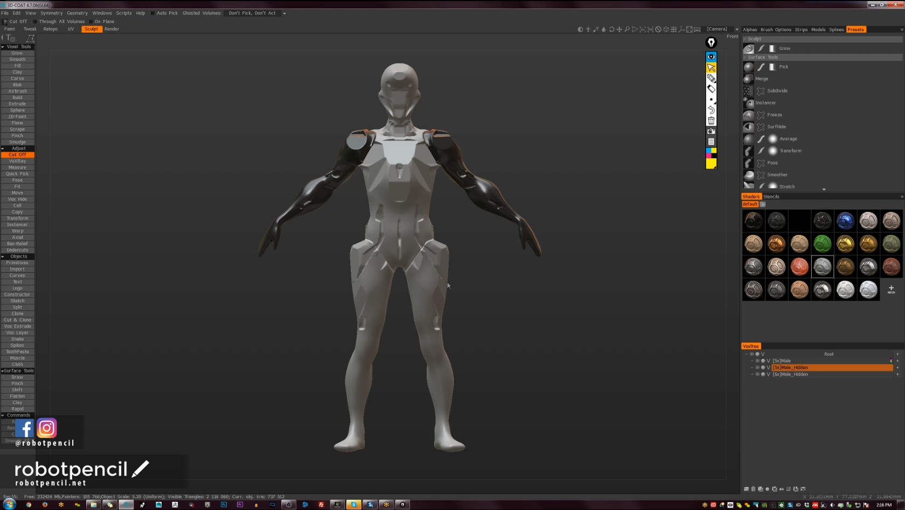Image resolution: width=905 pixels, height=510 pixels.
Task: Select the green shader sphere
Action: click(x=822, y=244)
